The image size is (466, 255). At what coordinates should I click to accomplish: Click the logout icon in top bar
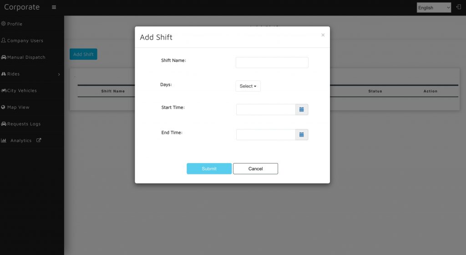(458, 7)
